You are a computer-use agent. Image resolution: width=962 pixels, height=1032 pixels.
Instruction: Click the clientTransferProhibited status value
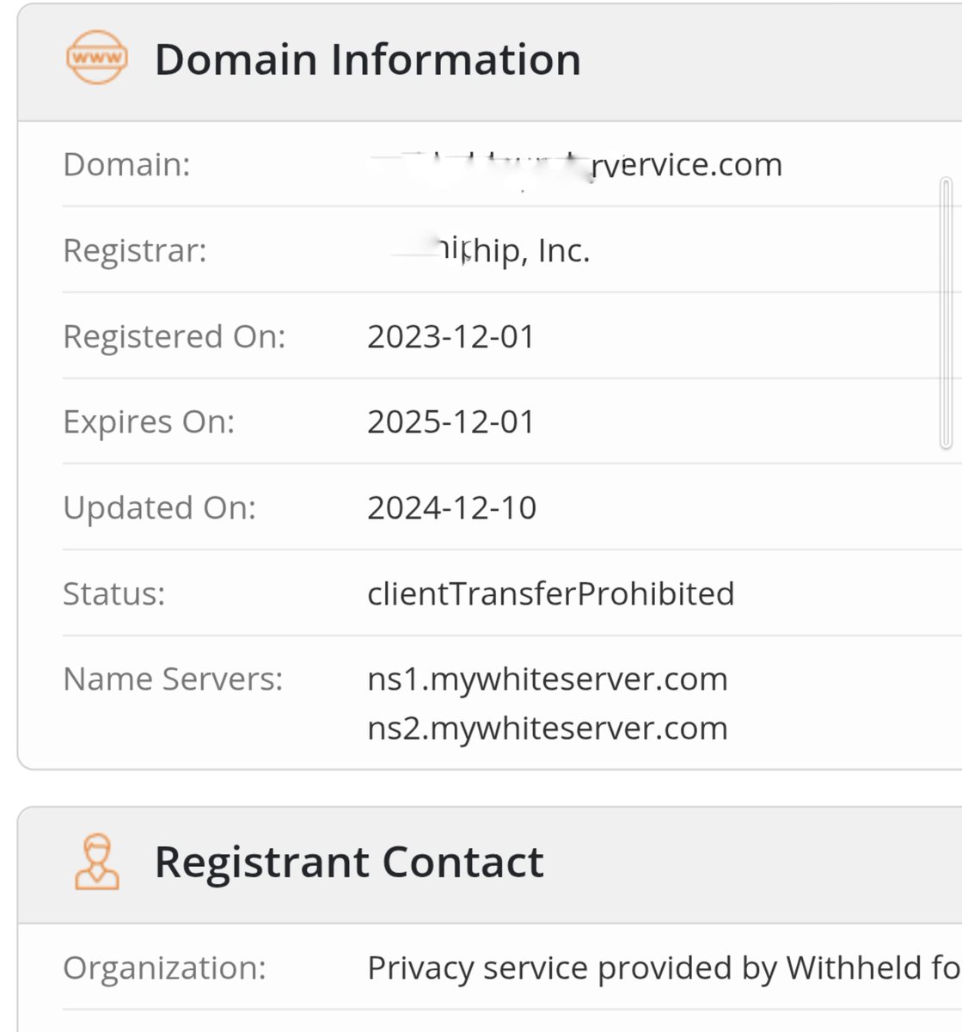pos(551,593)
